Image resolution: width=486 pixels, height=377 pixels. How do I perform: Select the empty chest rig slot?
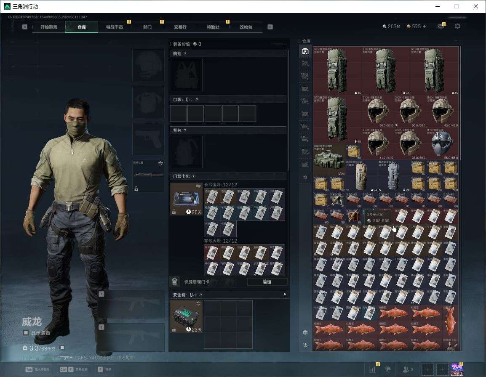point(186,75)
